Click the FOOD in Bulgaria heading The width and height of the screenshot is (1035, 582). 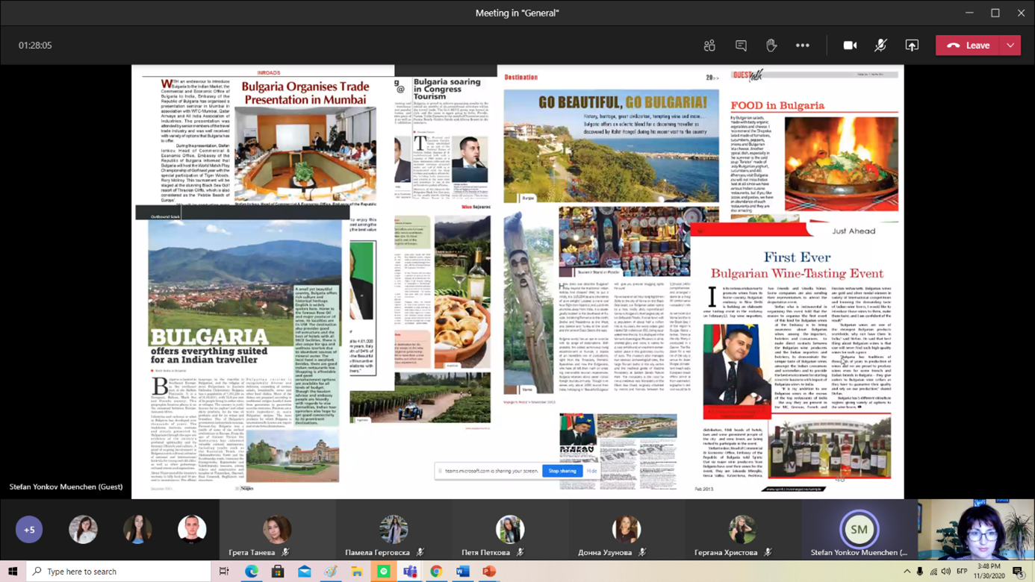pyautogui.click(x=777, y=106)
